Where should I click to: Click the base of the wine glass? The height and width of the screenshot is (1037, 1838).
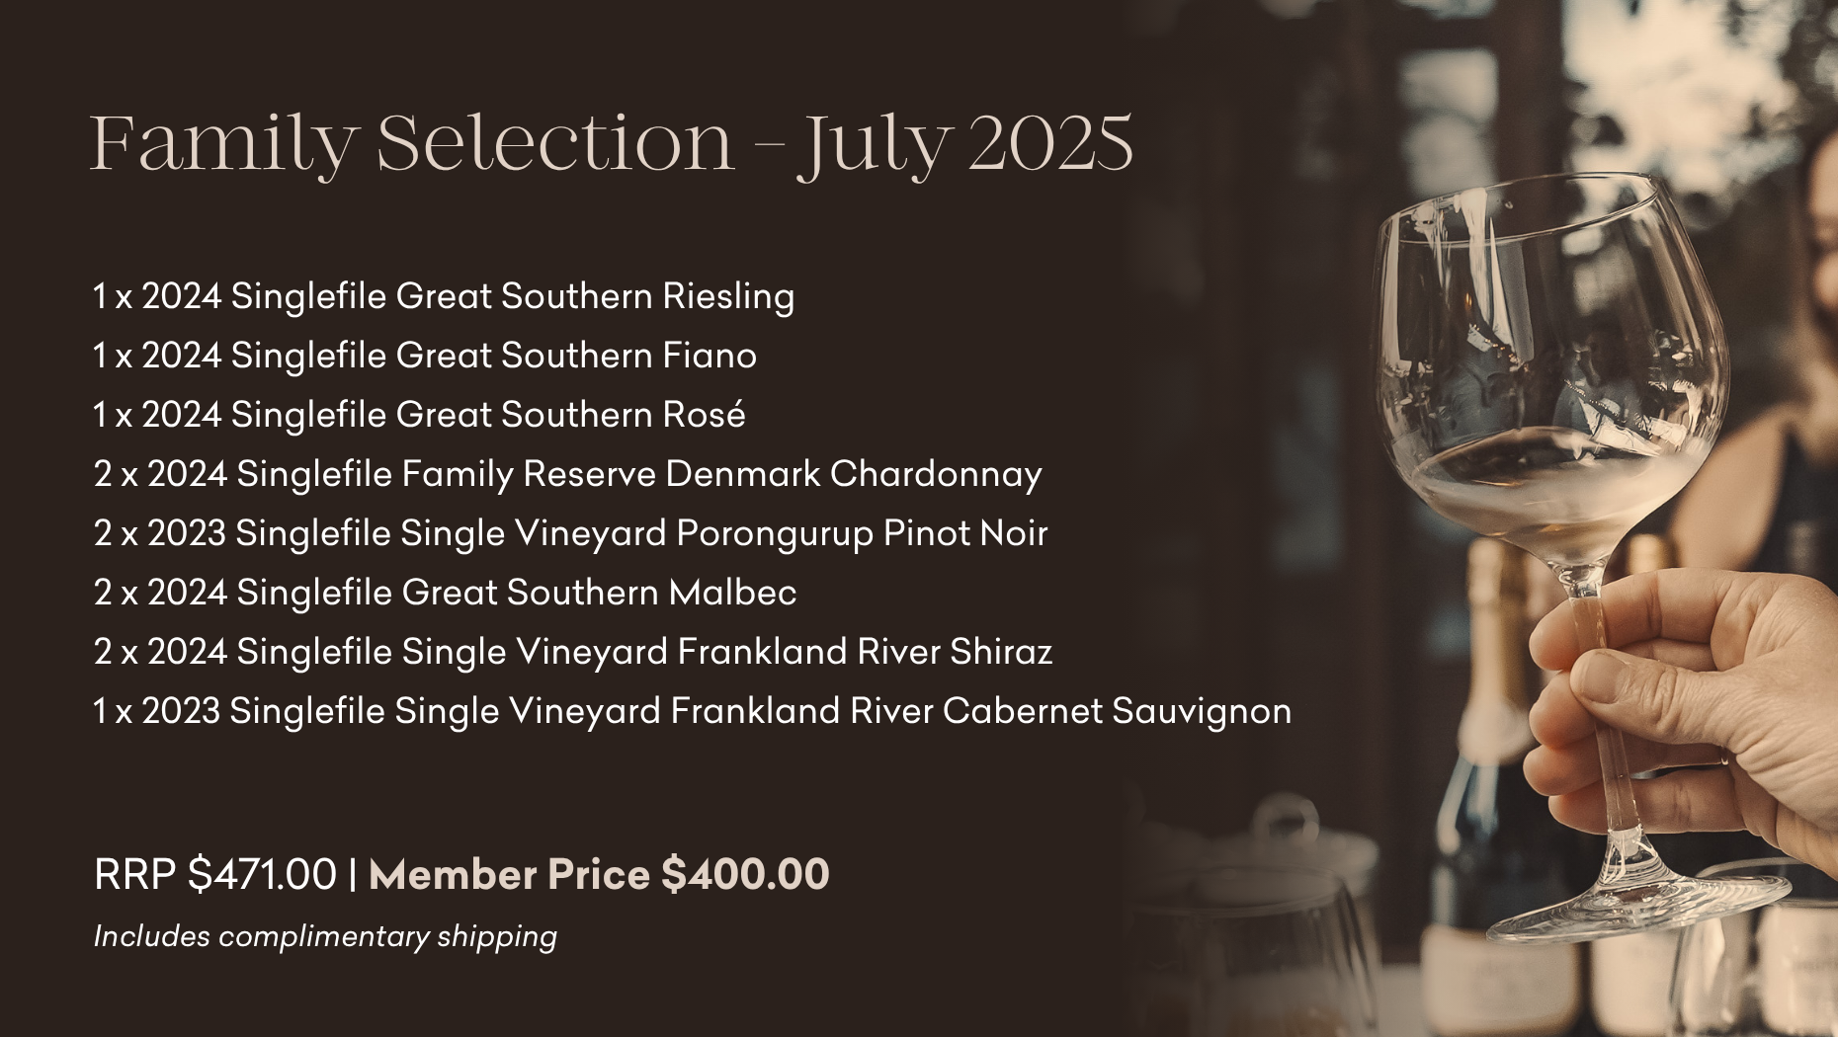[x=1635, y=904]
